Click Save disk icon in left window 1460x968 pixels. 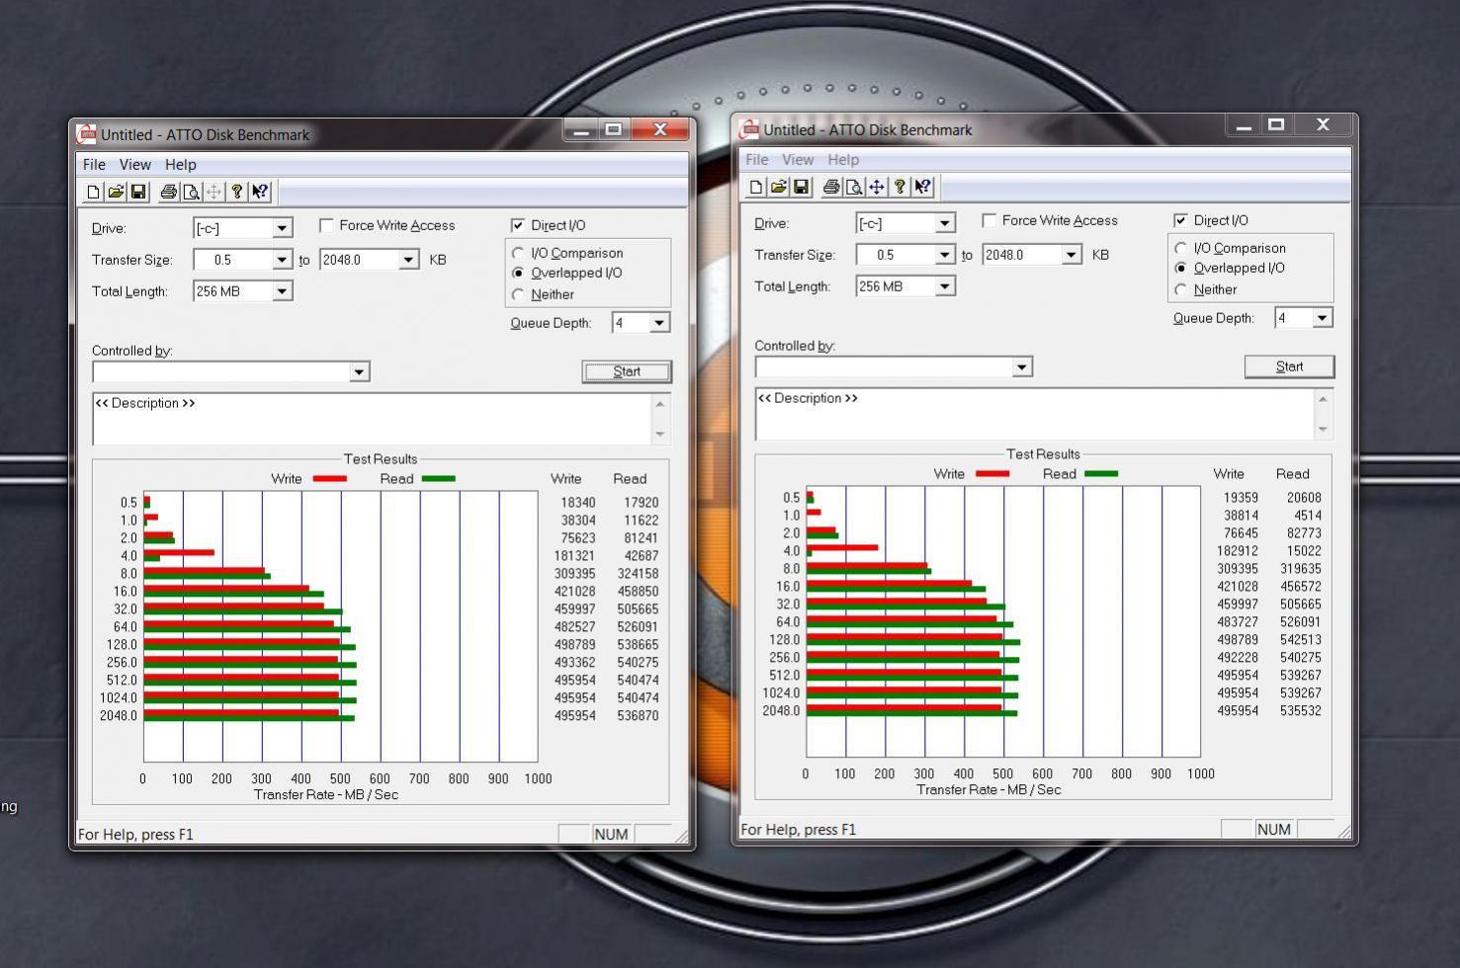(x=138, y=192)
